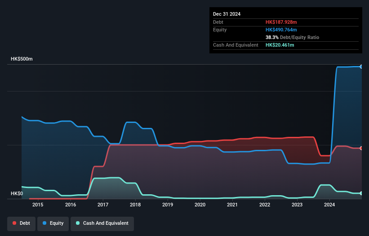This screenshot has height=236, width=369.
Task: Click the Cash And Equivalent tooltip label
Action: (236, 45)
